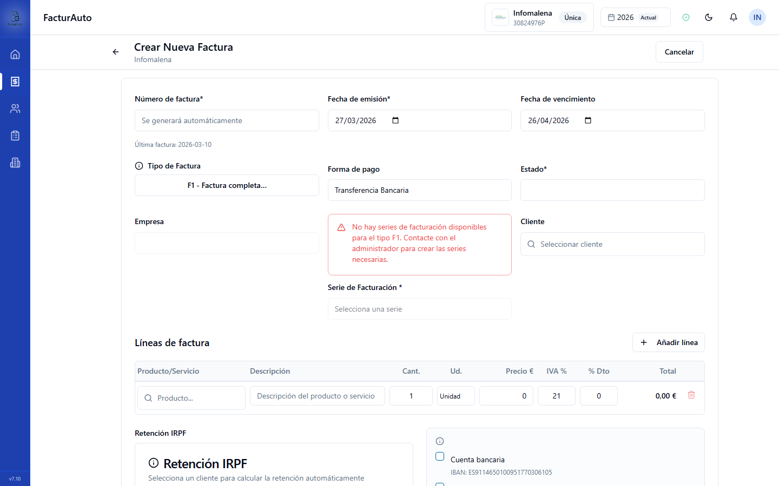
Task: Click the v7.10 version label
Action: pos(15,479)
